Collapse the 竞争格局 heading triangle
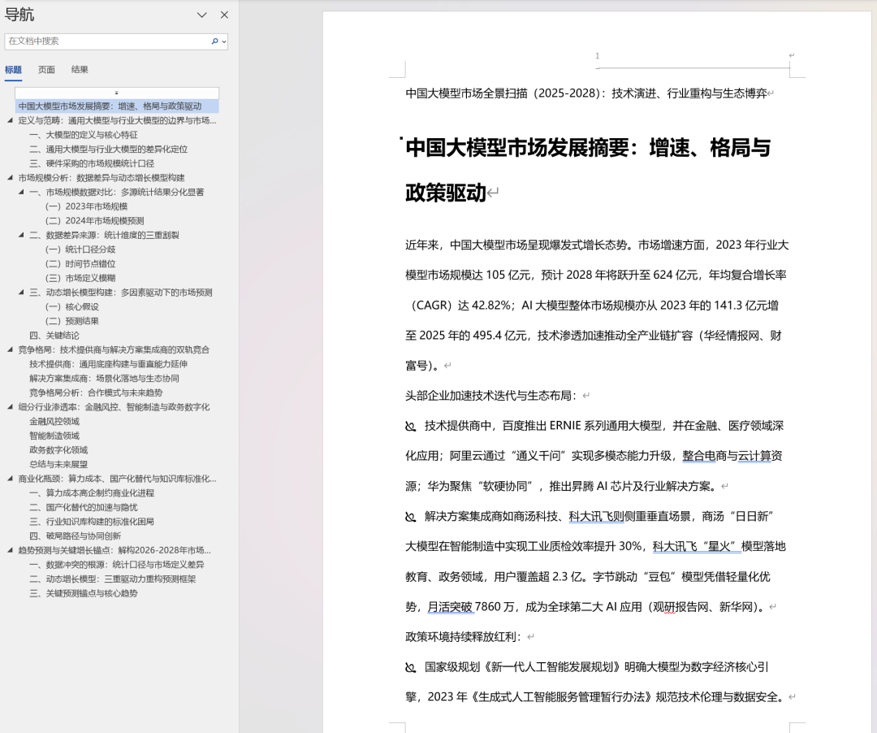Image resolution: width=877 pixels, height=733 pixels. (x=8, y=349)
